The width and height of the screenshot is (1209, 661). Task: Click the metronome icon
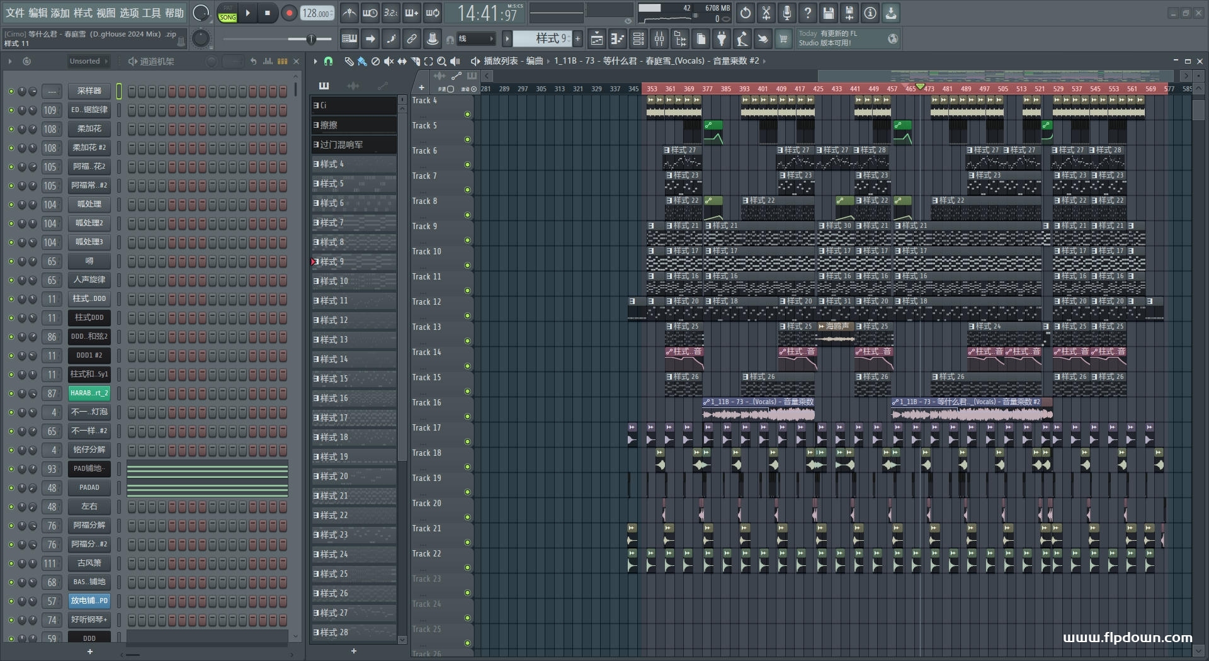pyautogui.click(x=349, y=13)
